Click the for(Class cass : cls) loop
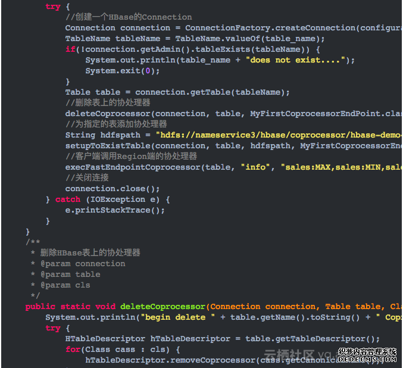The image size is (403, 368). 122,350
